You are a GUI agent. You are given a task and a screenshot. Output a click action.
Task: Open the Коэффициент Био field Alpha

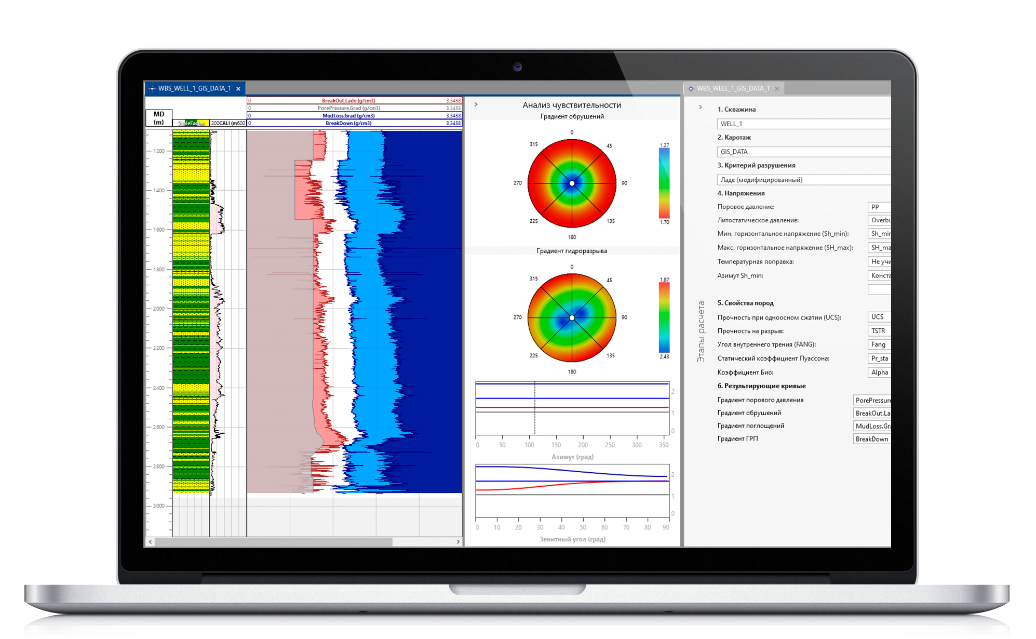[x=879, y=372]
